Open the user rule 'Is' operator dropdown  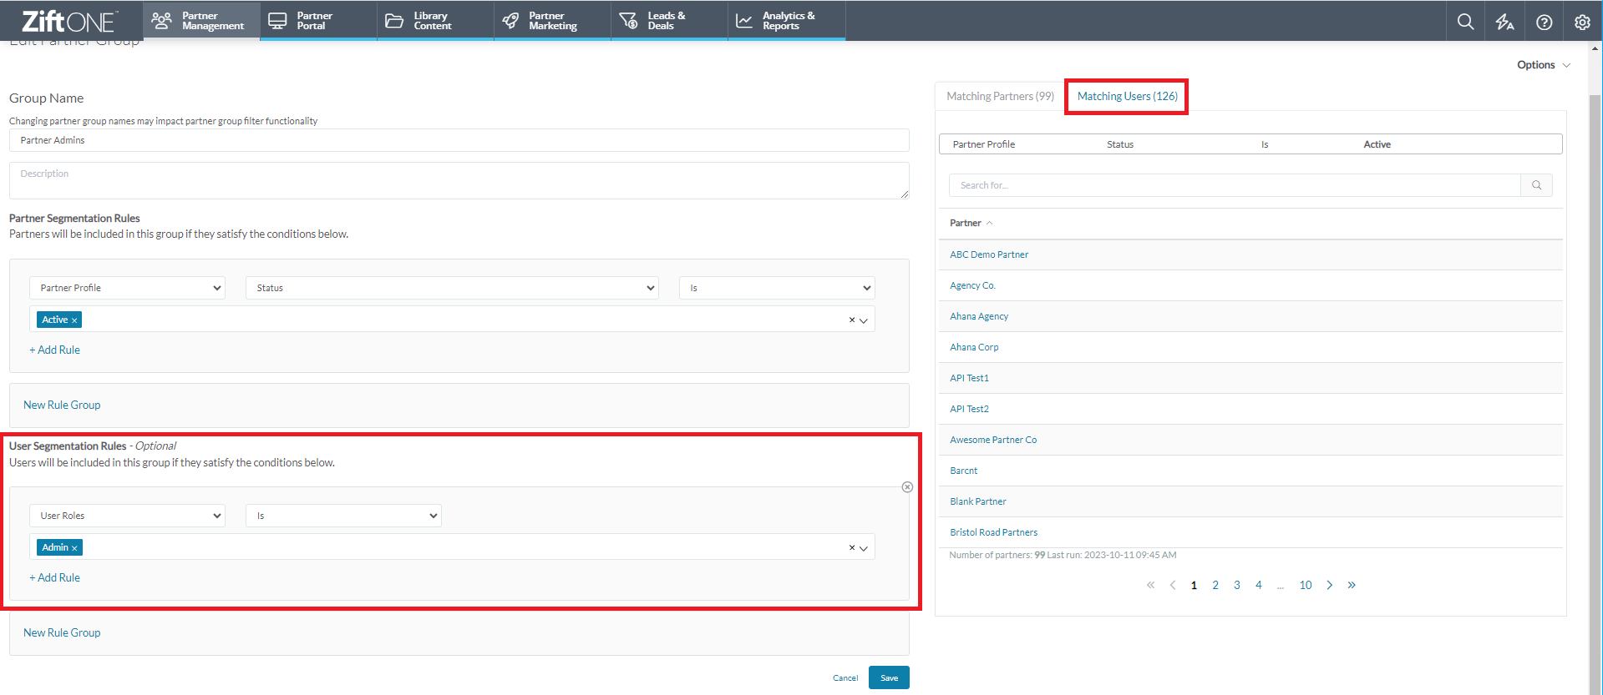tap(343, 516)
